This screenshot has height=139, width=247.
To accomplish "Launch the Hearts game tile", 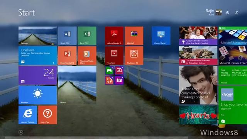I will coord(198,115).
